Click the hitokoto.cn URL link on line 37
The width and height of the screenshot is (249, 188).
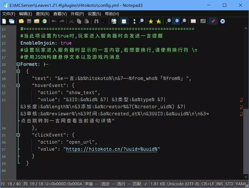tap(112, 149)
